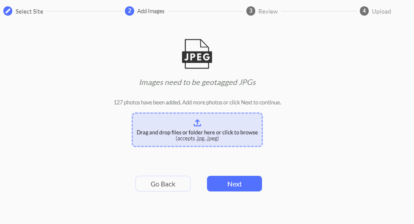The height and width of the screenshot is (224, 414).
Task: Click progress line between Select Site and Add Images
Action: [x=84, y=11]
